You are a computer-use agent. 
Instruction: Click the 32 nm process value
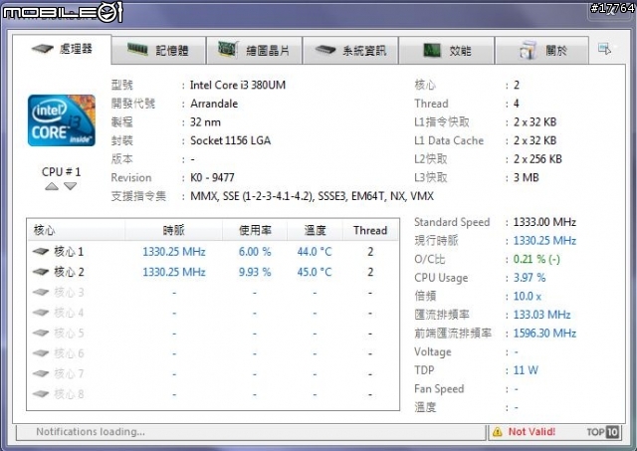tap(205, 121)
